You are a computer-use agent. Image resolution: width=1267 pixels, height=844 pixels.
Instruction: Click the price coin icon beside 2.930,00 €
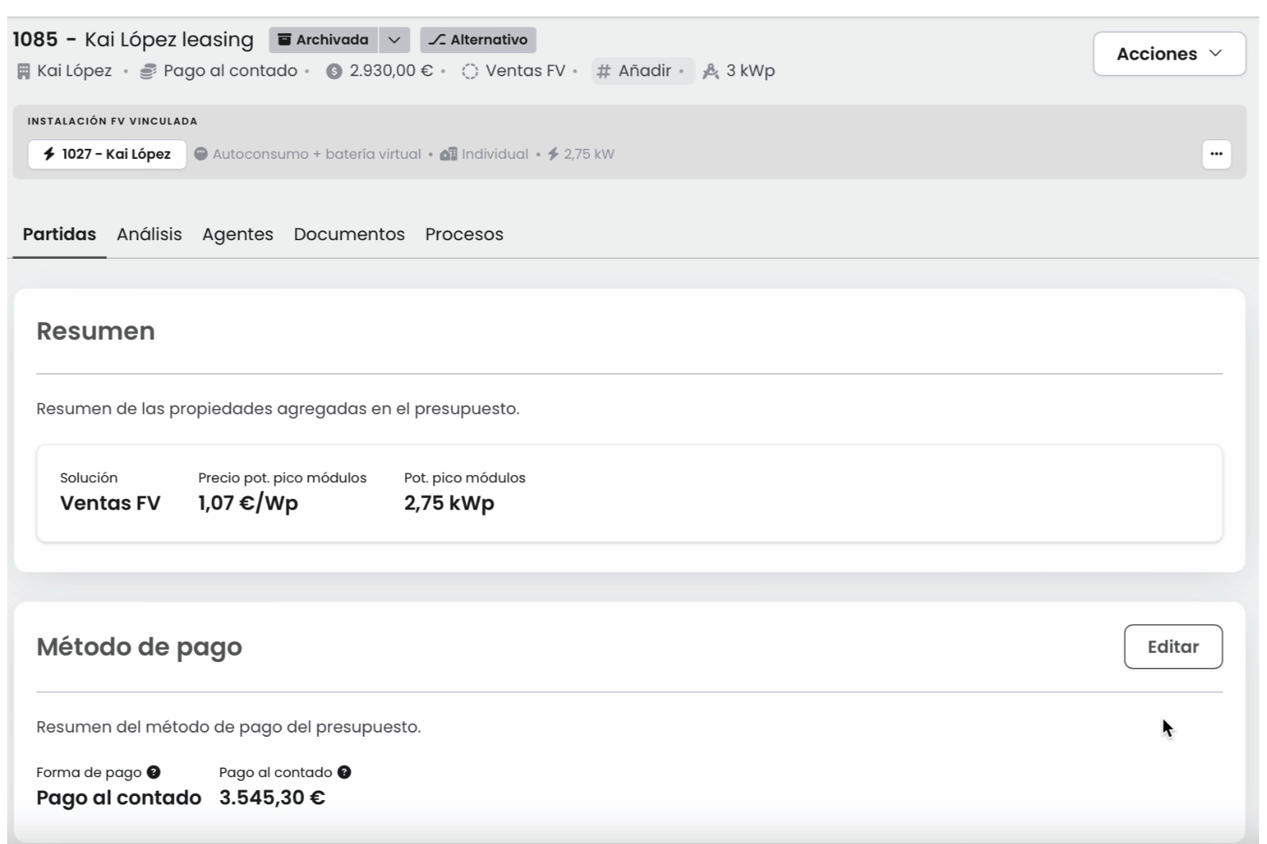[x=334, y=72]
